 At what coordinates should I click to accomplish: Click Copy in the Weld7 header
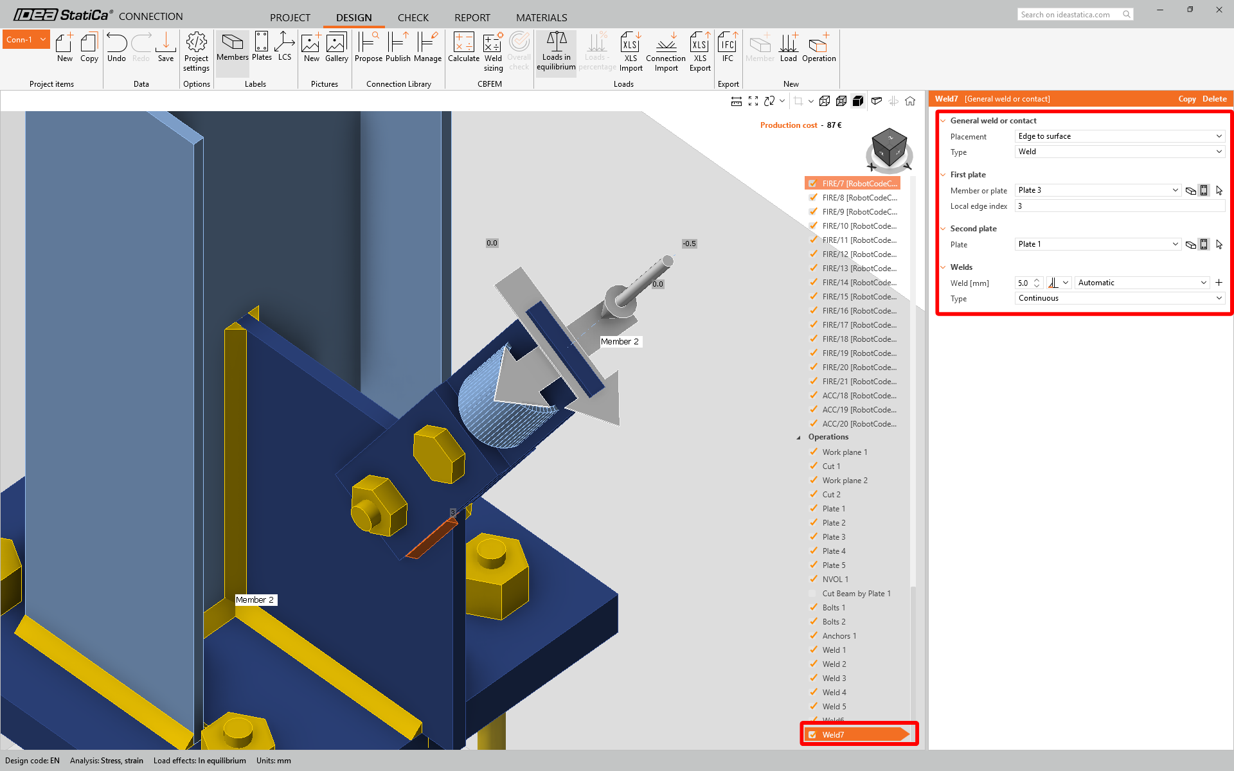tap(1186, 99)
